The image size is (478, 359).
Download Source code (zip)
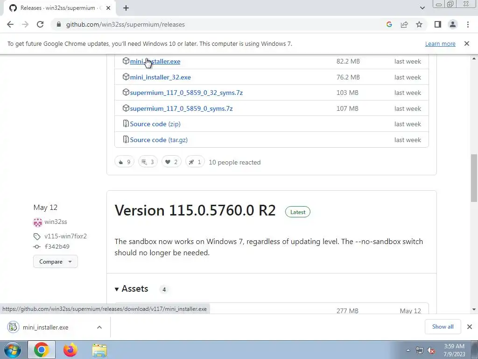click(x=155, y=124)
